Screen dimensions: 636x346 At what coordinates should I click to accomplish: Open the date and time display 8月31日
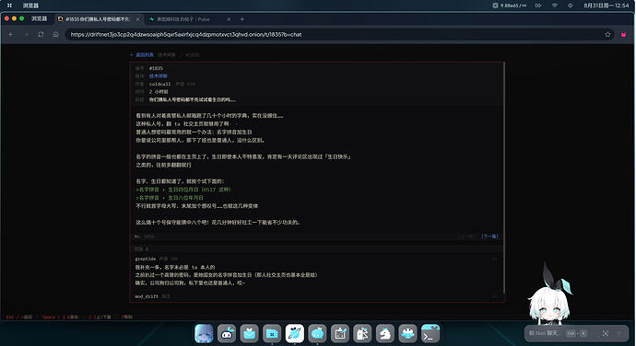point(606,6)
